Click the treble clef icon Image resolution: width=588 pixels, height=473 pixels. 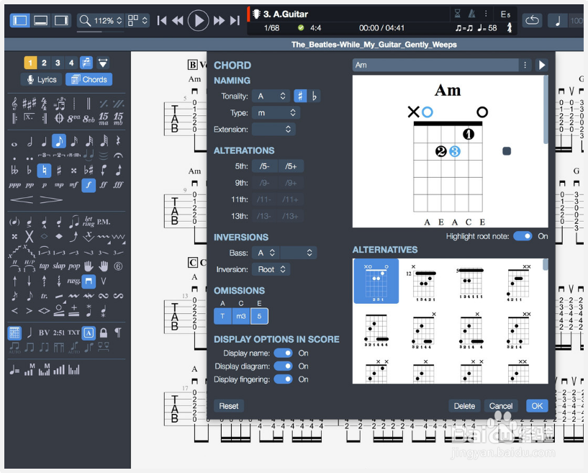tap(14, 103)
